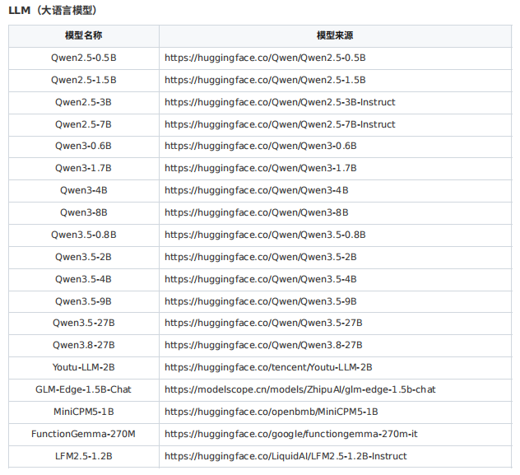The height and width of the screenshot is (475, 520).
Task: Open the Qwen3.8-27B huggingface link
Action: 263,345
